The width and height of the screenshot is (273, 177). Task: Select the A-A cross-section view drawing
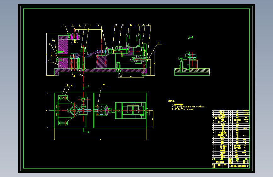192,64
